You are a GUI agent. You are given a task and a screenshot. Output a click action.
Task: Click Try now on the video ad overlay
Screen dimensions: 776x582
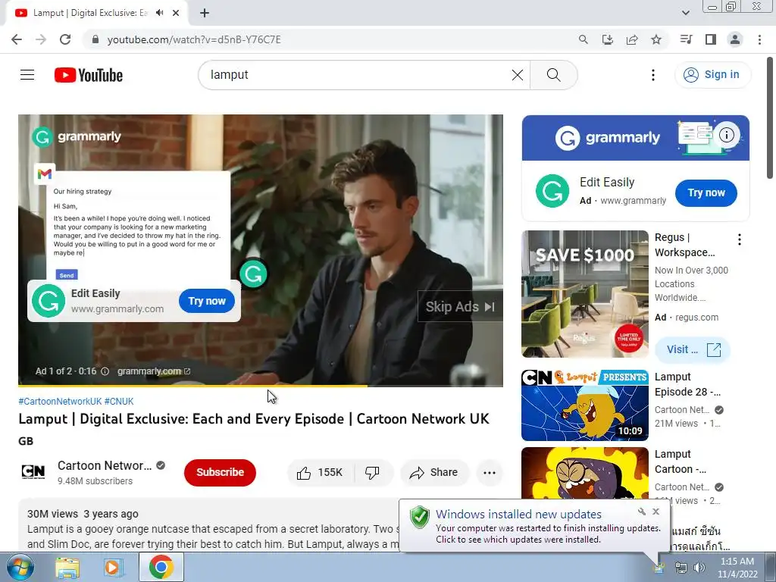(207, 301)
